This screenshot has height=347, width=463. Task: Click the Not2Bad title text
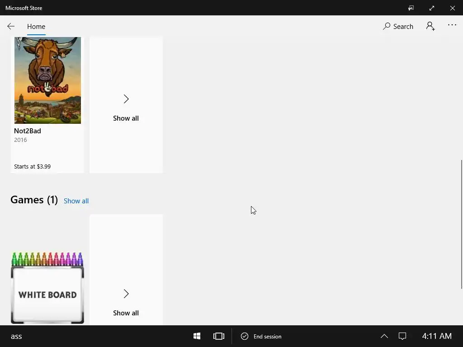click(28, 131)
